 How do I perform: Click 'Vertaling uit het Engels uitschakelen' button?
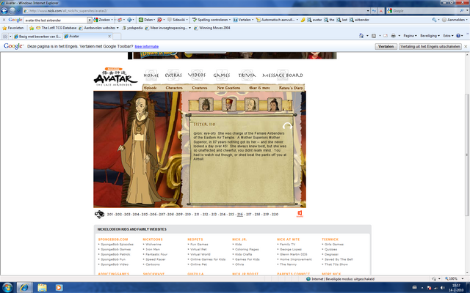430,46
